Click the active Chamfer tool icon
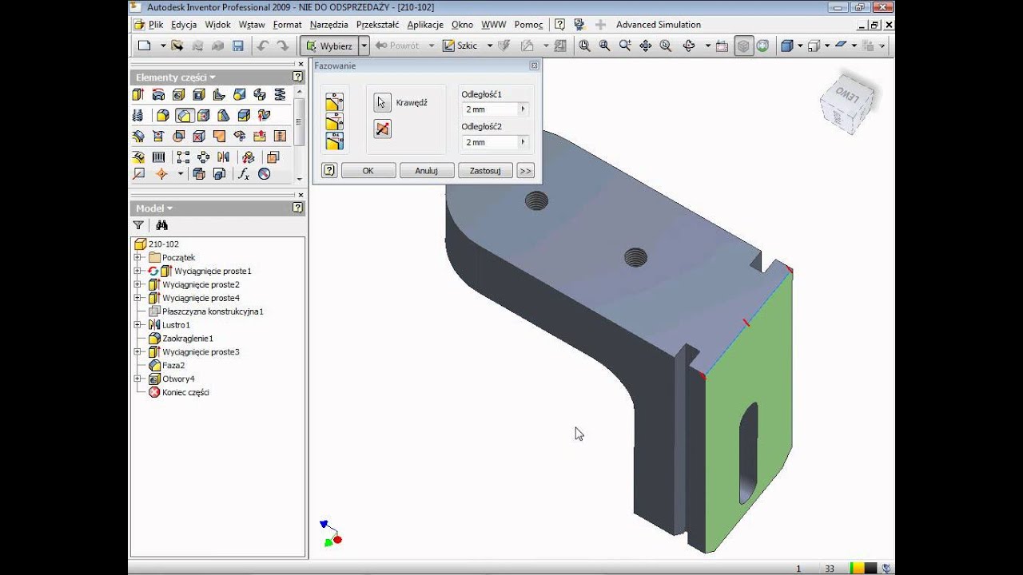1023x575 pixels. pos(184,116)
